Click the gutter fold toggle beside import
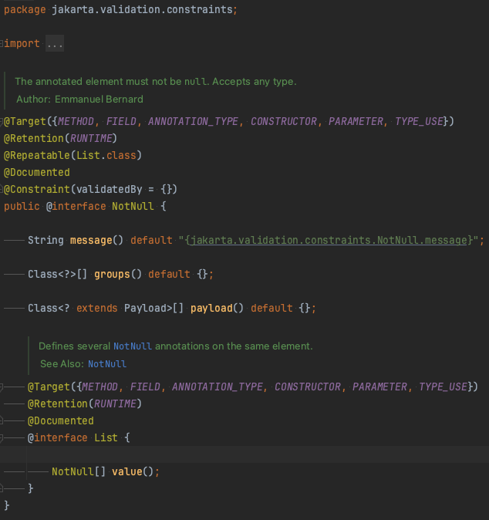 [x=2, y=43]
